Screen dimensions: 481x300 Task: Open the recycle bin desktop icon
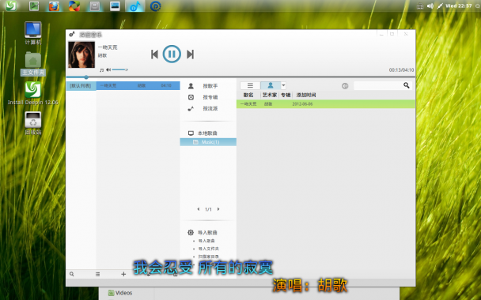click(32, 123)
